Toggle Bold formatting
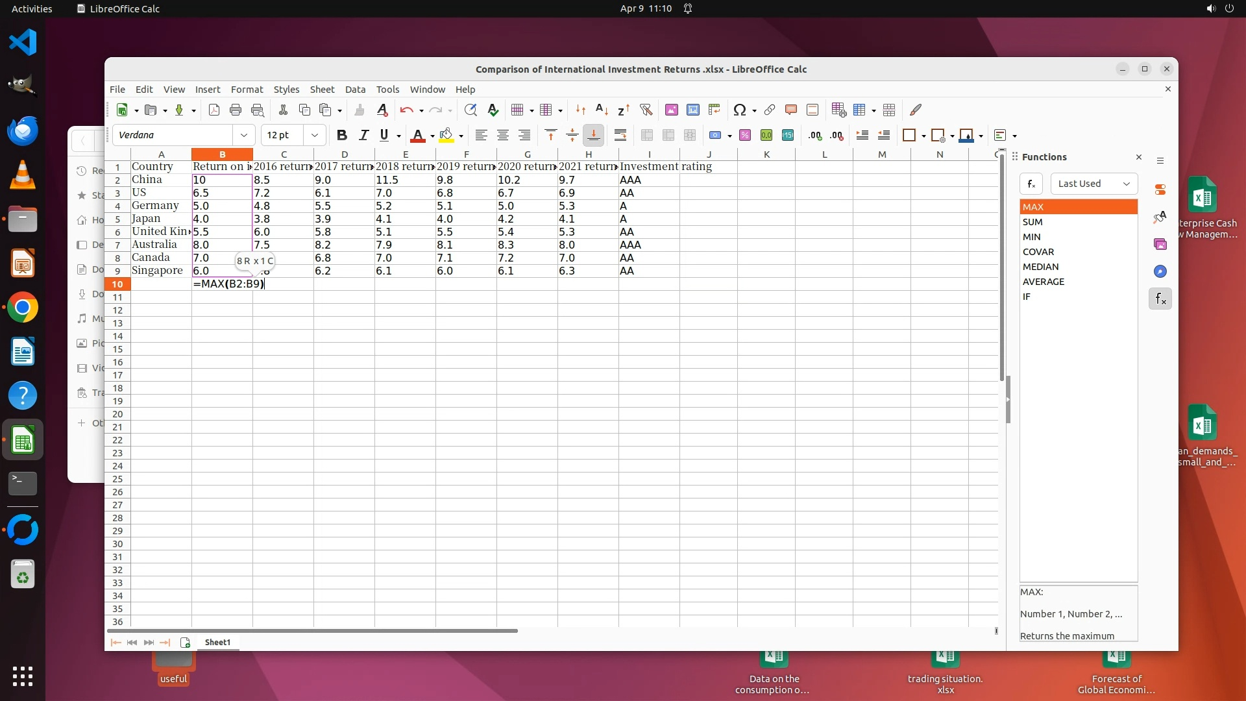 342,136
